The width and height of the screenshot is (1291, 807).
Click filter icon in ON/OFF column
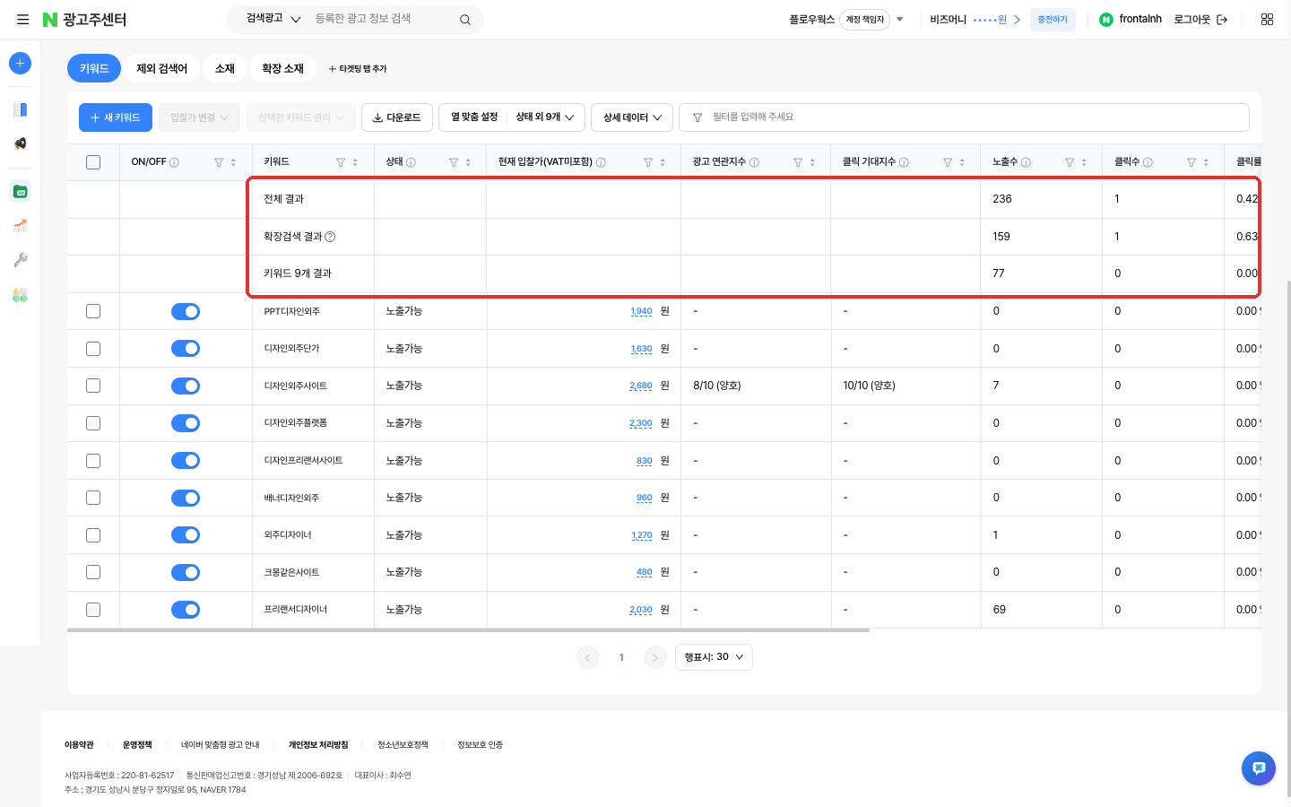pos(219,162)
